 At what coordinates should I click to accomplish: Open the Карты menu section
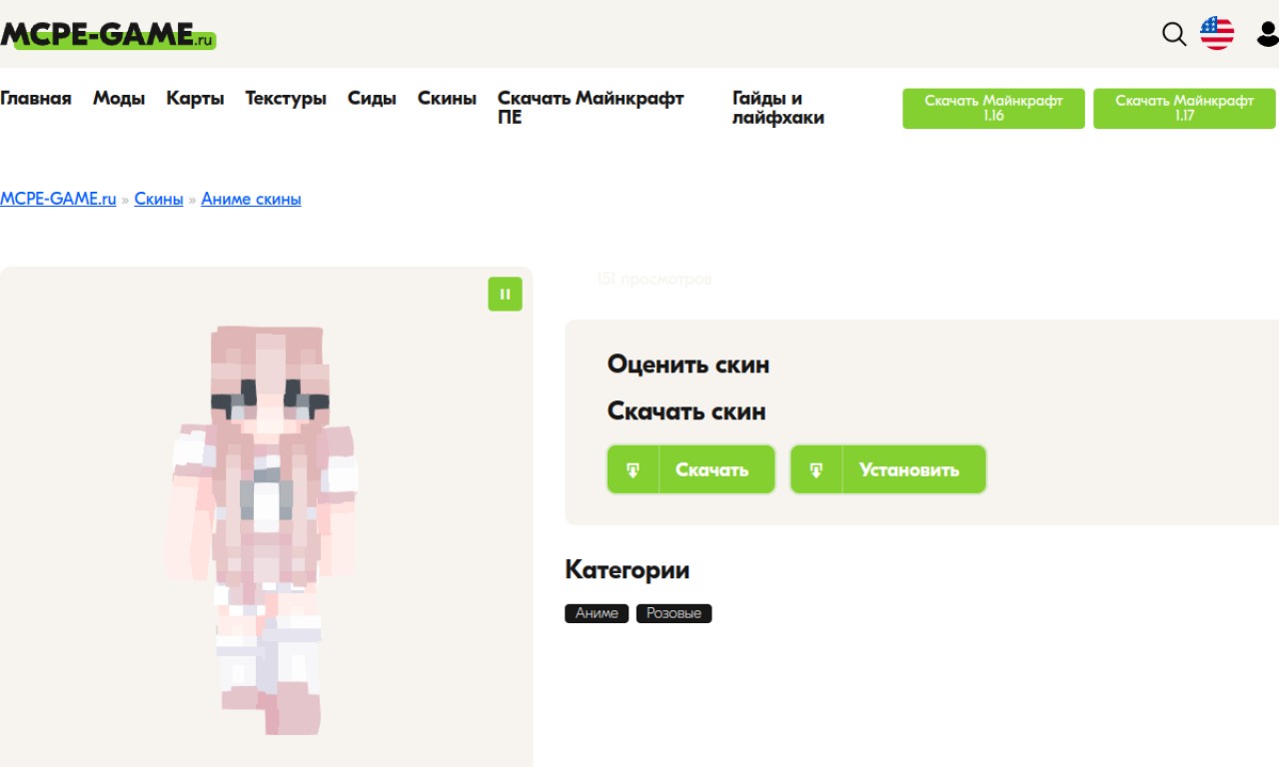(x=195, y=98)
